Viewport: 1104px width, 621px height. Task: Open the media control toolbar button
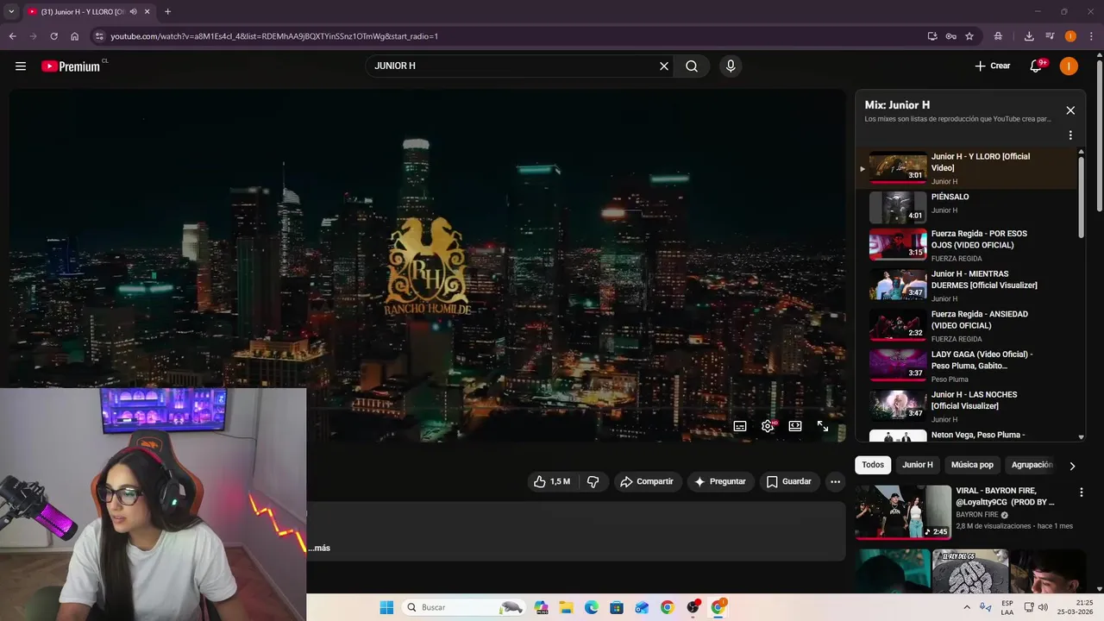pyautogui.click(x=1050, y=36)
